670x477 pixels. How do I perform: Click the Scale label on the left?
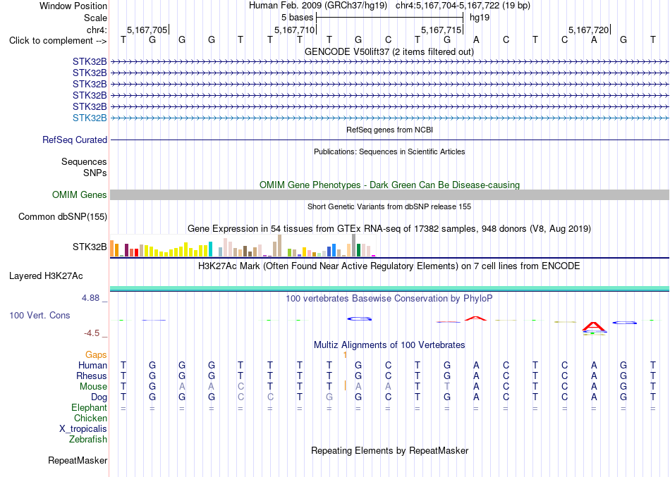click(x=95, y=18)
